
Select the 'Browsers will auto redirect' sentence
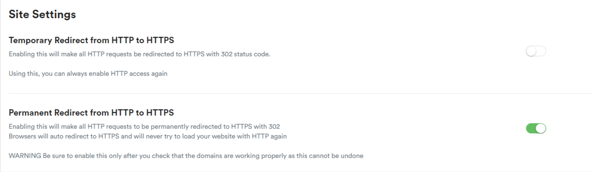coord(148,136)
